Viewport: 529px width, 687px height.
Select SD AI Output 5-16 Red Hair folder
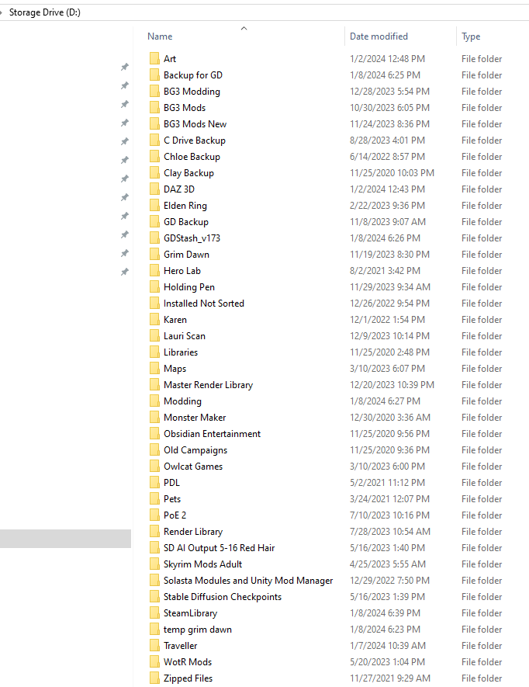coord(219,548)
